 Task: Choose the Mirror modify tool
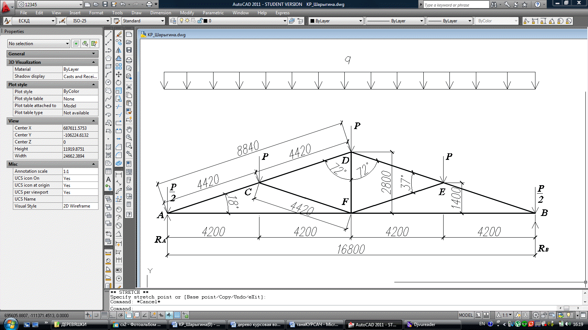[119, 50]
